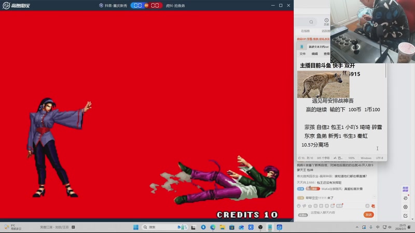Open the Windows Start button
This screenshot has height=233, width=415.
[x=136, y=227]
